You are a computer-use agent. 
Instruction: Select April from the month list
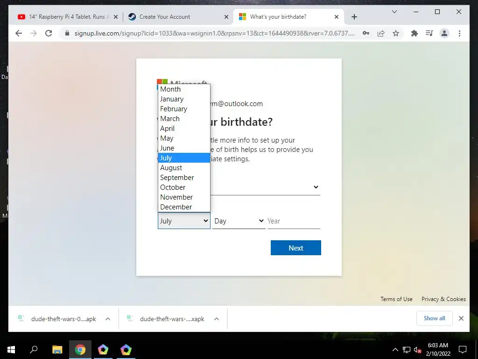pyautogui.click(x=184, y=129)
